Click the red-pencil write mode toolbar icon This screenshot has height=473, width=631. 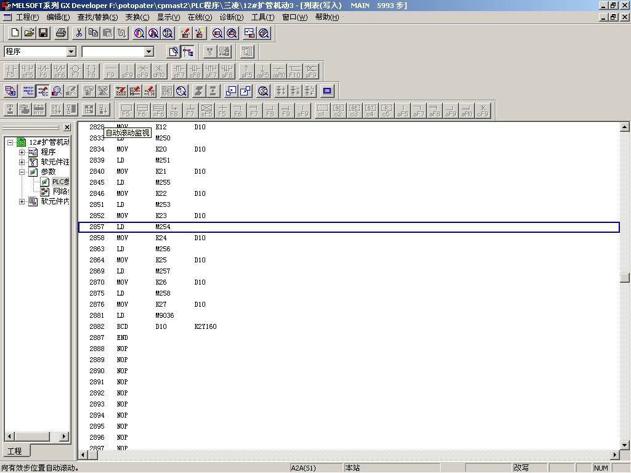tap(43, 91)
